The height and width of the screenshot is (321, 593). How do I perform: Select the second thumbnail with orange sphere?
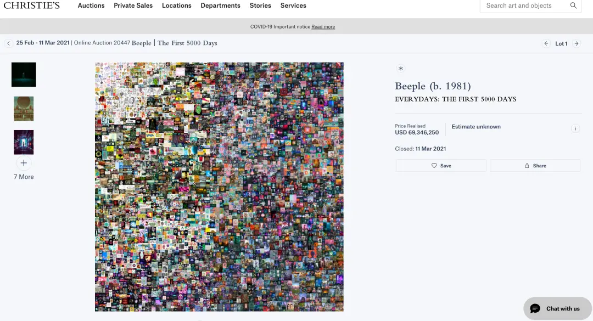coord(24,109)
